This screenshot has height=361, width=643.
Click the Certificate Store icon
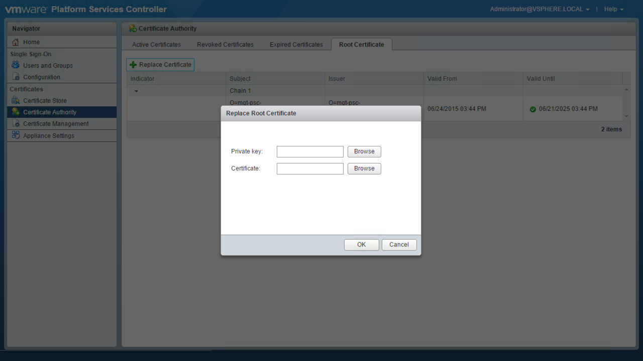point(16,100)
